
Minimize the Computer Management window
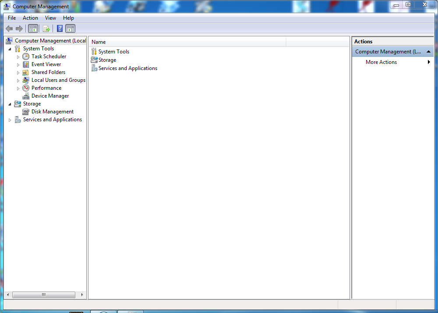click(x=396, y=4)
